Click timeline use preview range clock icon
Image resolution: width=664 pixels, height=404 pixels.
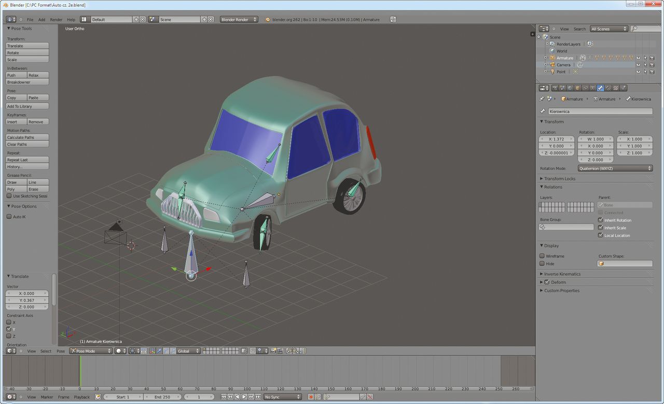(x=98, y=397)
